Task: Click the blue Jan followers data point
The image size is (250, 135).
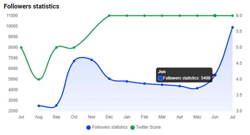Action: tap(127, 81)
